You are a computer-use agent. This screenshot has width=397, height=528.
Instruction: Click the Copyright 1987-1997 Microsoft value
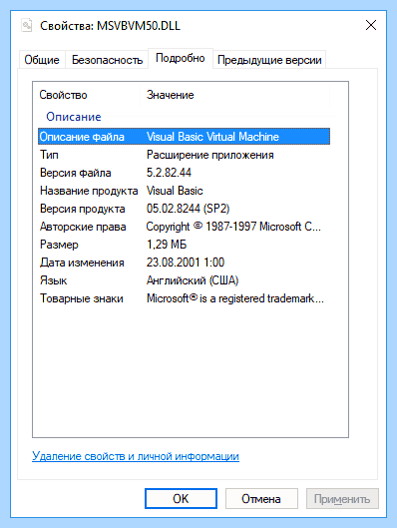coord(233,227)
